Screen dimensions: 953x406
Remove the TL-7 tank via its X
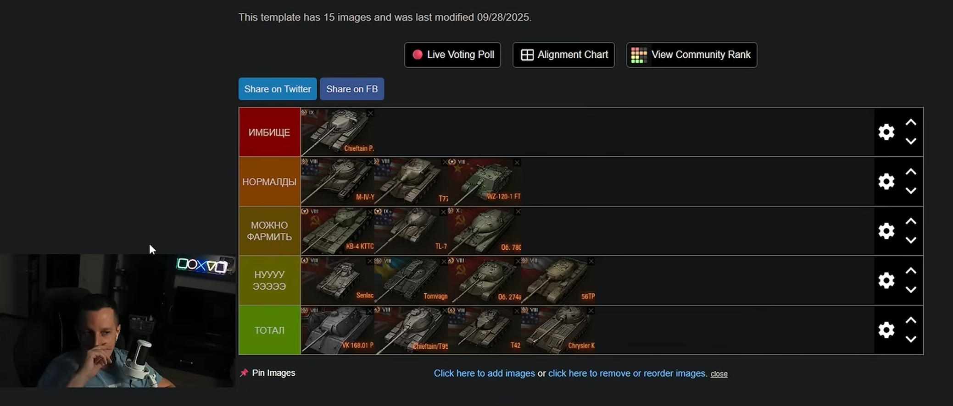pos(444,212)
